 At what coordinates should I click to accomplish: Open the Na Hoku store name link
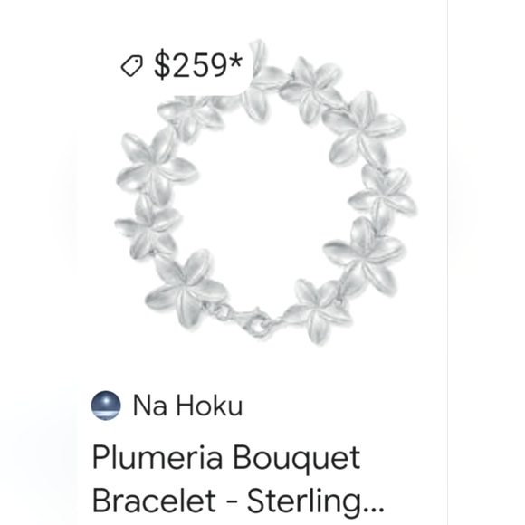click(187, 406)
